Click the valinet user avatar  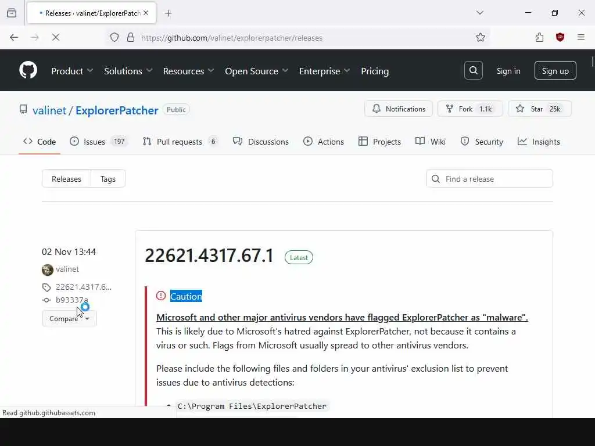tap(48, 269)
